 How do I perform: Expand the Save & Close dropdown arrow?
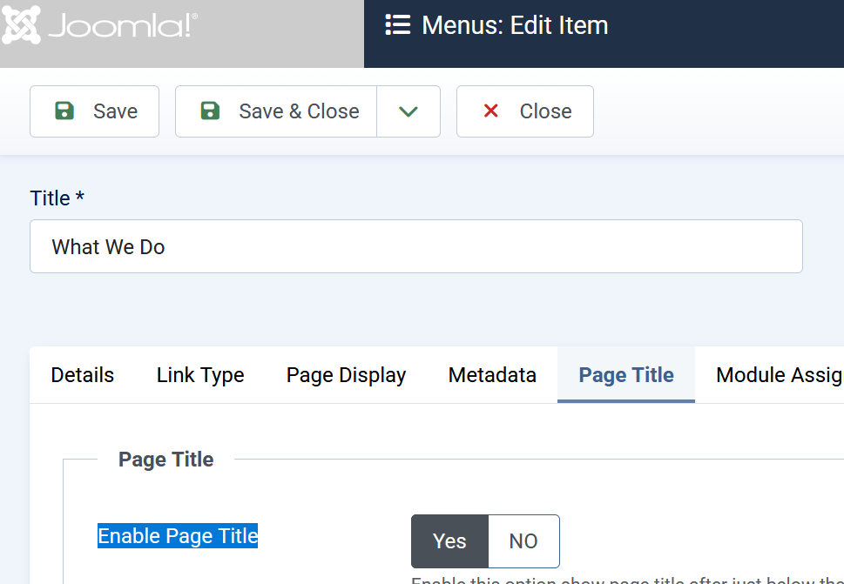point(408,111)
